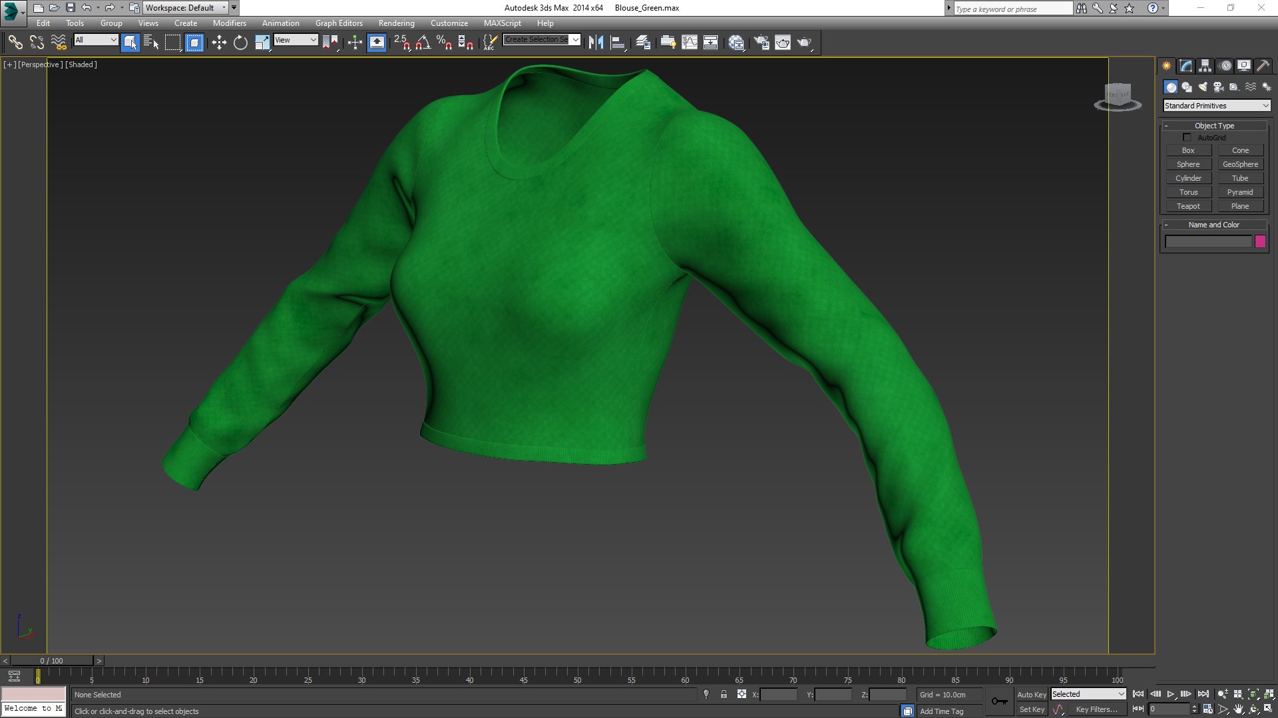Open the Schematic View
This screenshot has width=1278, height=718.
pyautogui.click(x=711, y=43)
